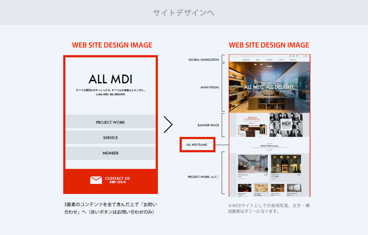
Task: Click the 'BANNER SPACE' label
Action: tap(209, 125)
